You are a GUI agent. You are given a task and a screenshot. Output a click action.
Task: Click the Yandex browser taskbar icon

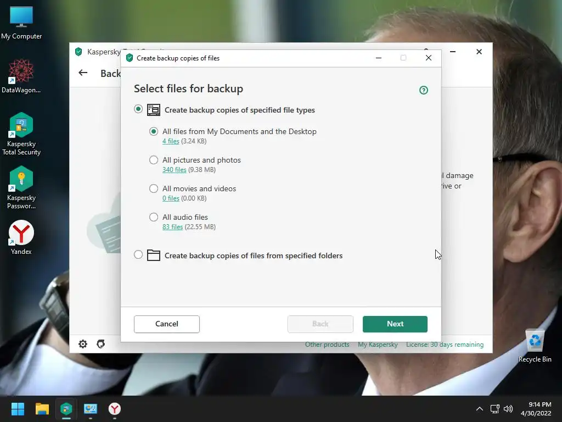115,409
